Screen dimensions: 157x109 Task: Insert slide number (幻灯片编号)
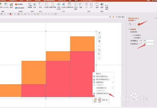coord(76,6)
